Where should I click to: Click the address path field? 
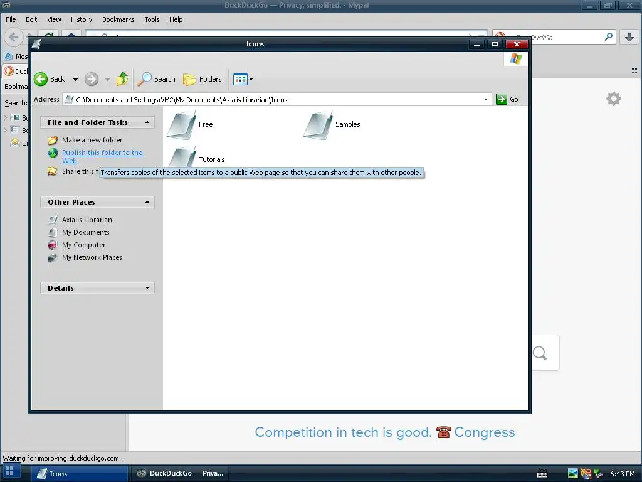276,100
